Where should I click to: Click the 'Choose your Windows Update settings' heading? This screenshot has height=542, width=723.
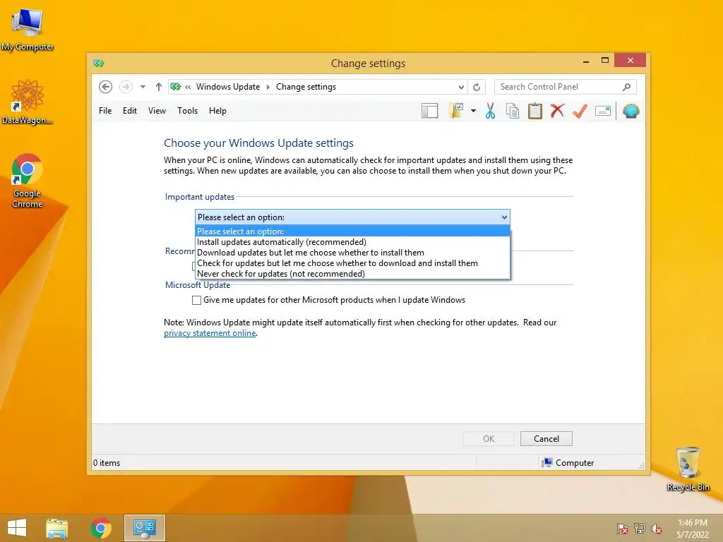coord(258,143)
